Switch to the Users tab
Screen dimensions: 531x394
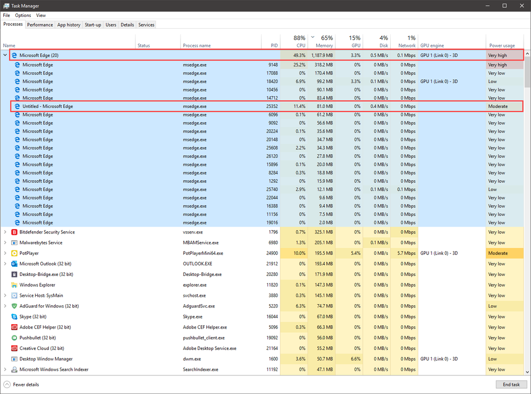[111, 25]
